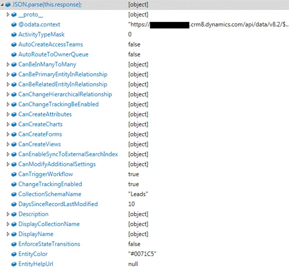
Task: Expand the CanCreateViews node
Action: tap(8, 144)
